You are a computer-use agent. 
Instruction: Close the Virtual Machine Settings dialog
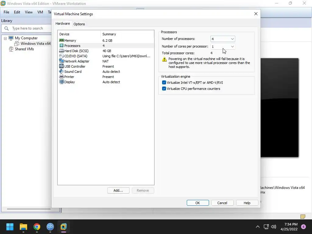pos(256,14)
